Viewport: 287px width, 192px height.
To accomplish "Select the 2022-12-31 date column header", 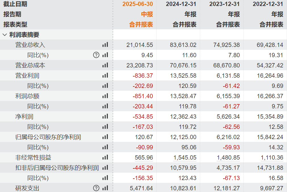I will click(268, 4).
